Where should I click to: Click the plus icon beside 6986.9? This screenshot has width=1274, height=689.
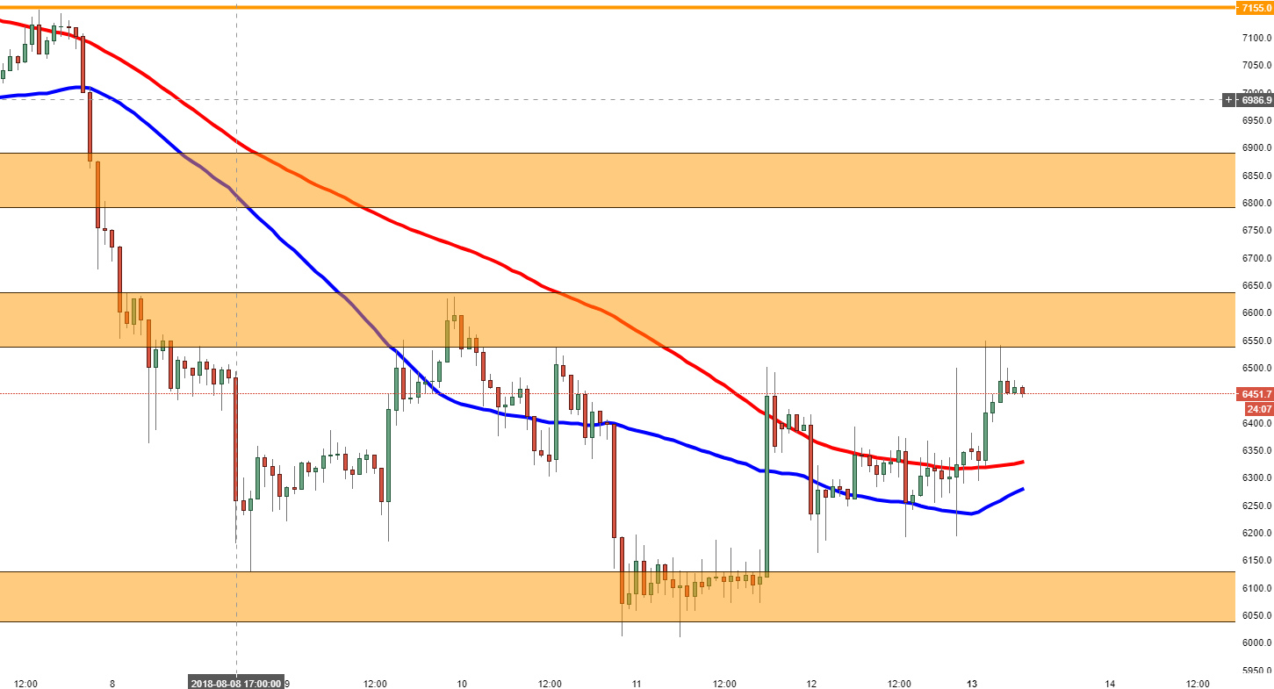[x=1228, y=100]
